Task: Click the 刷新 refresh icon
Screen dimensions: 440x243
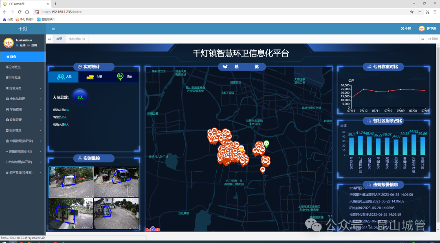Action: tap(430, 39)
